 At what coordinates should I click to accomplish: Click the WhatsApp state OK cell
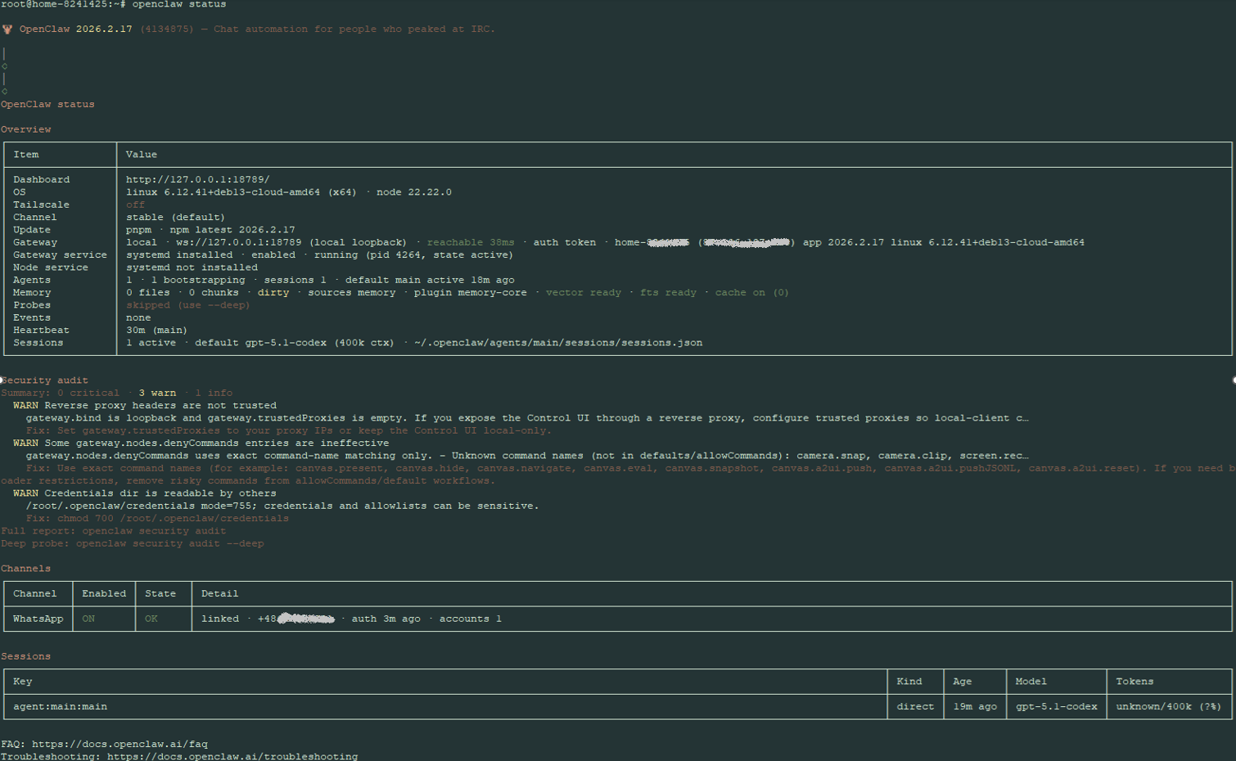click(151, 619)
